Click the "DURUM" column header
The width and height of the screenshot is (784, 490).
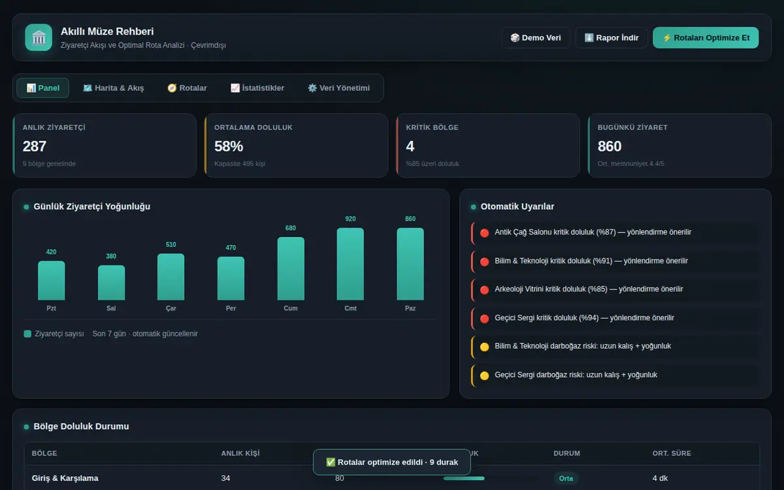click(x=566, y=453)
